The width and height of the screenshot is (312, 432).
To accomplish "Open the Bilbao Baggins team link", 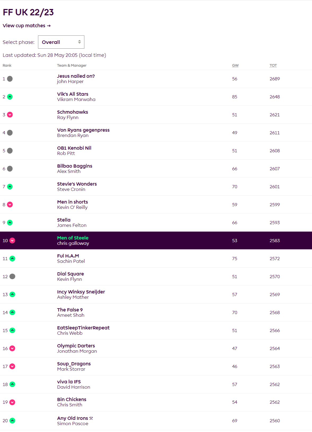I will tap(75, 166).
